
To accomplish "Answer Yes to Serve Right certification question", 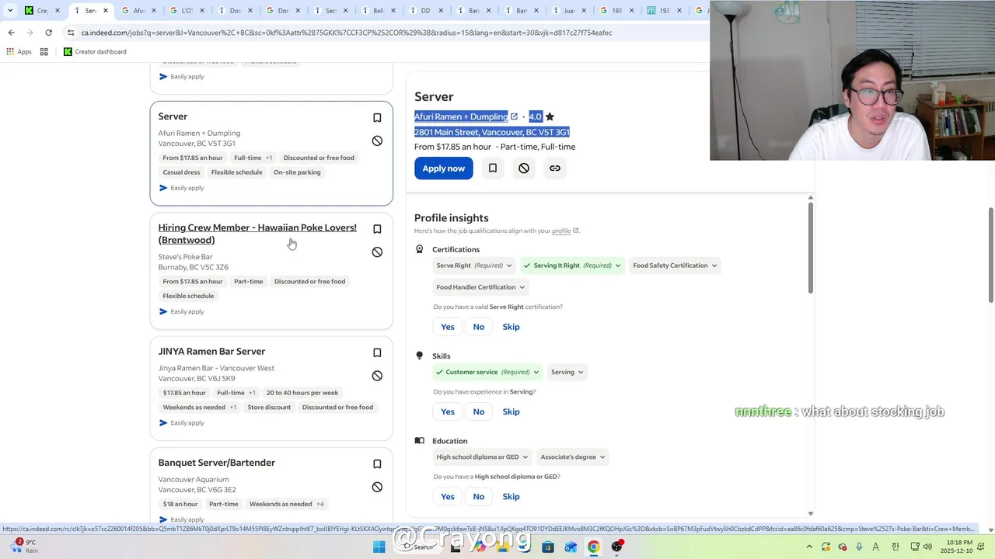I will tap(448, 327).
